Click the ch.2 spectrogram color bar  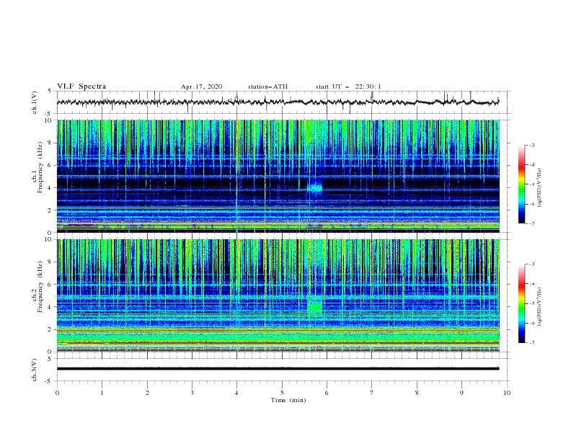click(521, 303)
